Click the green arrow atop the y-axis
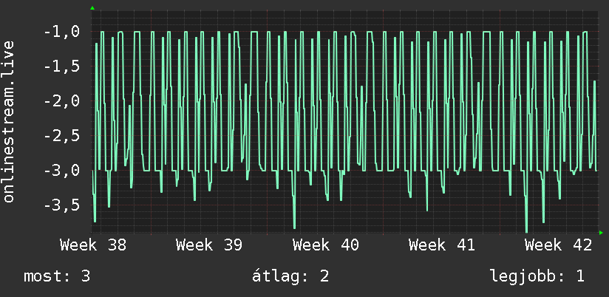The height and width of the screenshot is (297, 609). click(x=92, y=8)
